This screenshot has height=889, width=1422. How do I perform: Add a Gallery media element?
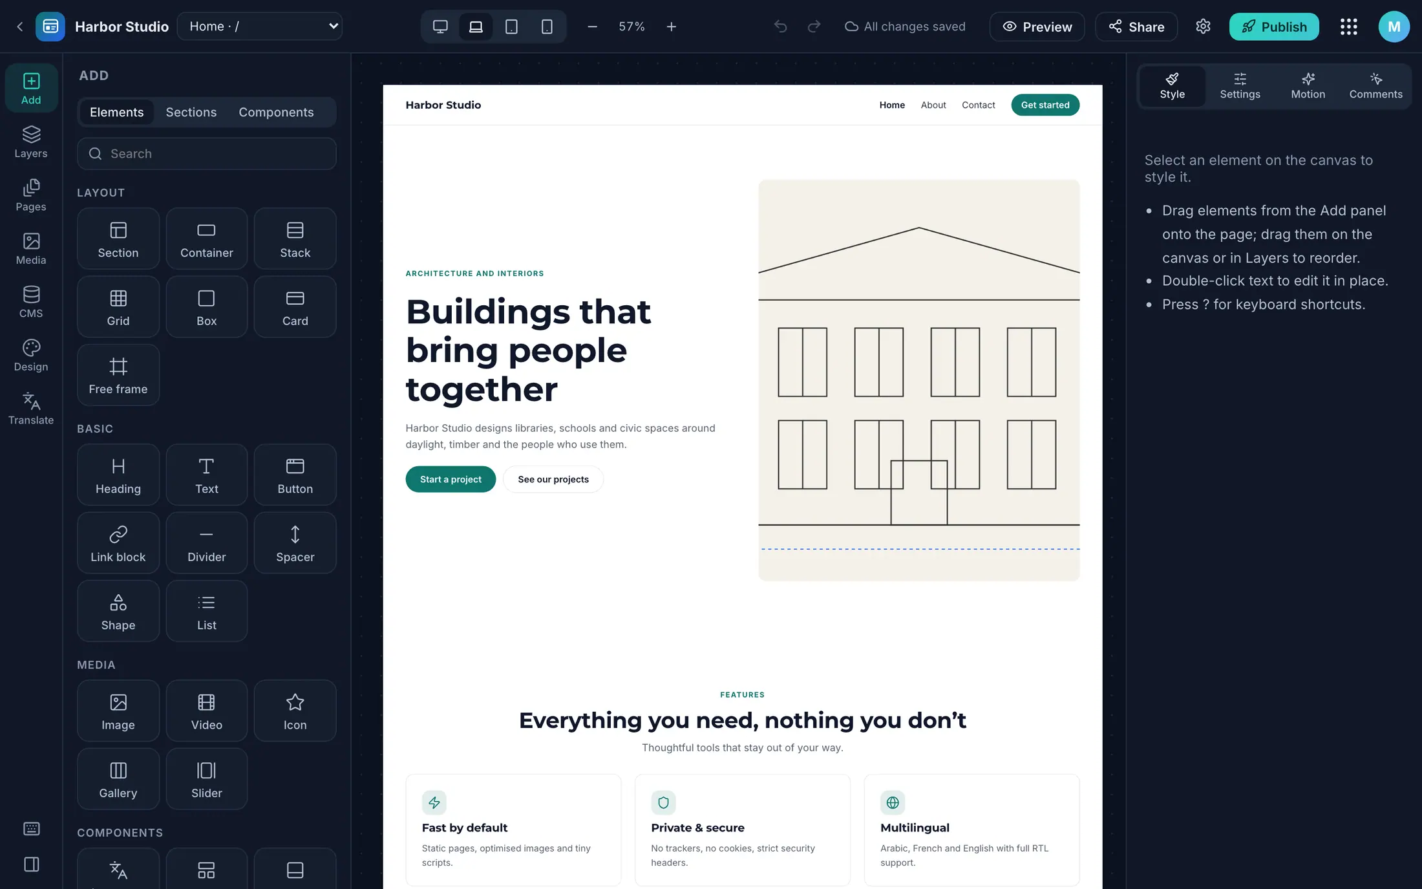pyautogui.click(x=118, y=779)
